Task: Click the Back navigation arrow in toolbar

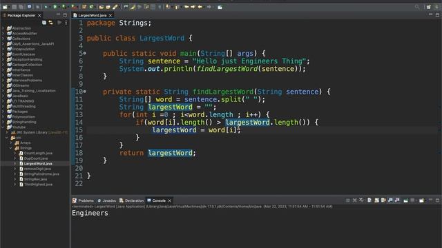Action: click(200, 7)
